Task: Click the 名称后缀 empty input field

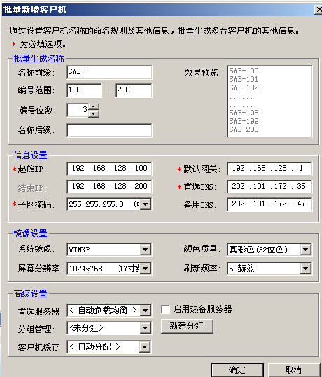Action: 109,130
